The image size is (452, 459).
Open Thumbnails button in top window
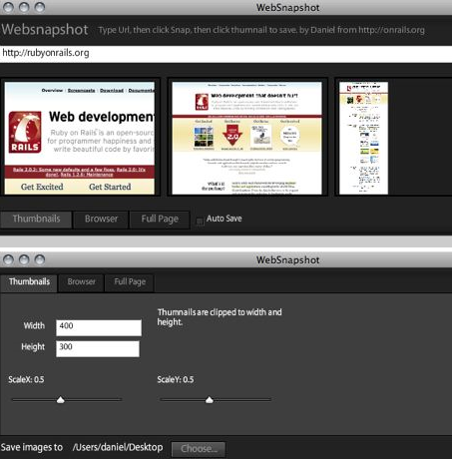pos(36,220)
